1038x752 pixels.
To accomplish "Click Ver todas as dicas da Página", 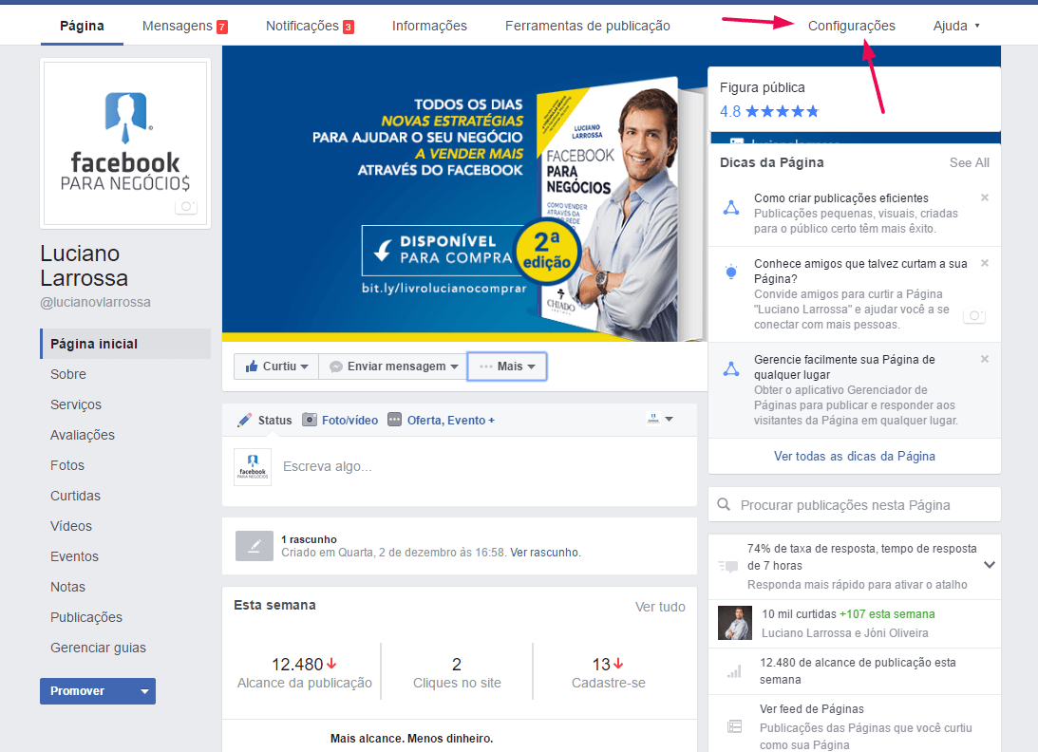I will point(855,456).
